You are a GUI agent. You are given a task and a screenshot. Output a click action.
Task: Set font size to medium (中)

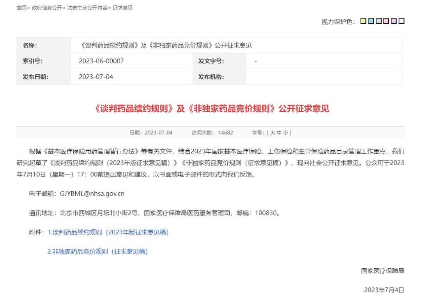(x=279, y=133)
